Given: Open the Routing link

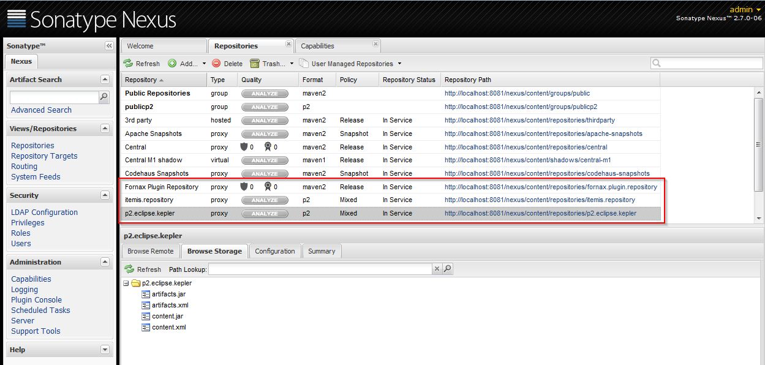Looking at the screenshot, I should 24,167.
